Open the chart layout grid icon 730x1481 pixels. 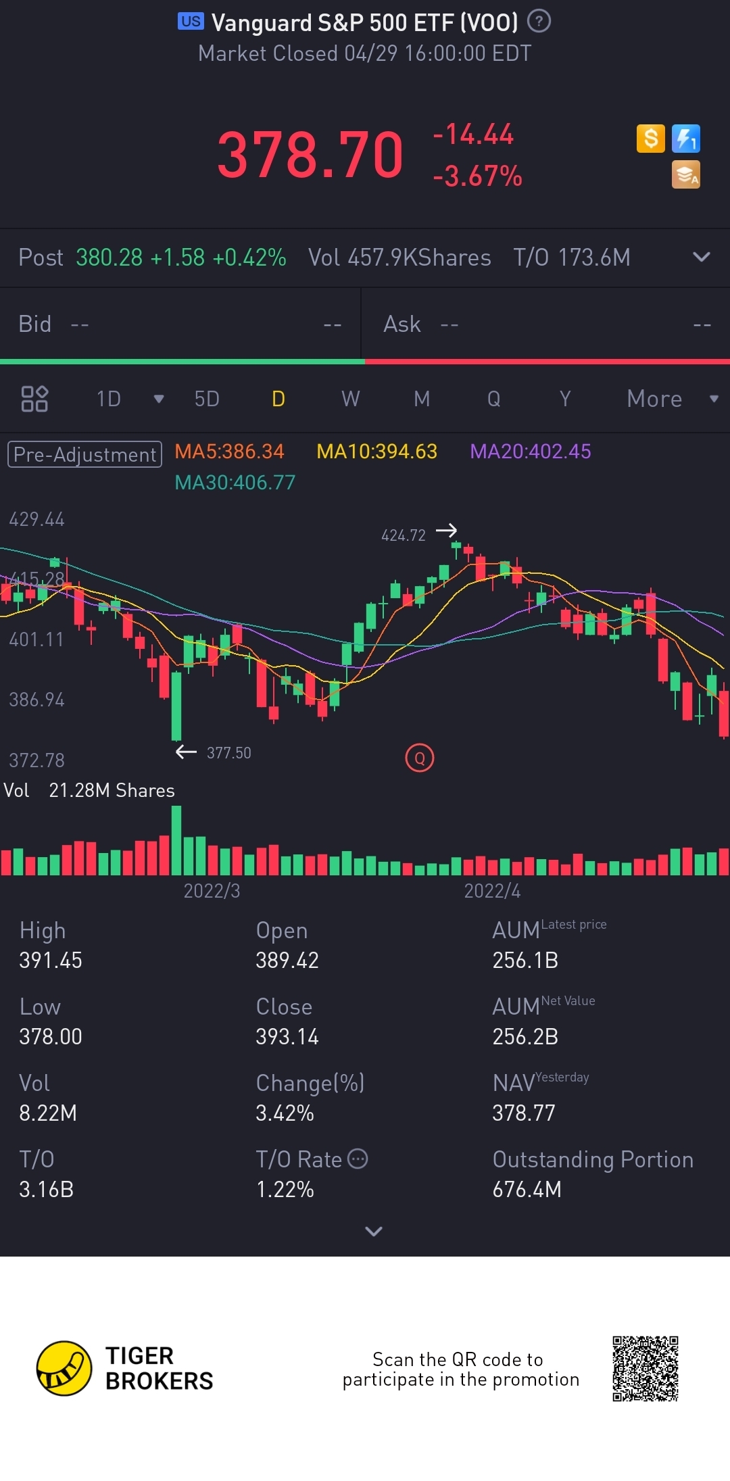pos(34,399)
